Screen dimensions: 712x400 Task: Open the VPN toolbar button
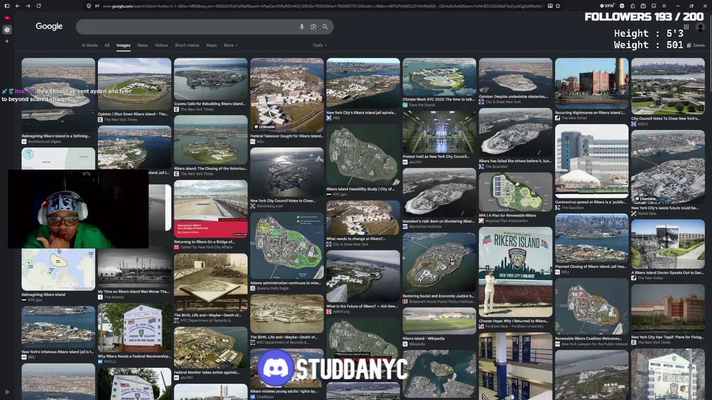(x=607, y=6)
